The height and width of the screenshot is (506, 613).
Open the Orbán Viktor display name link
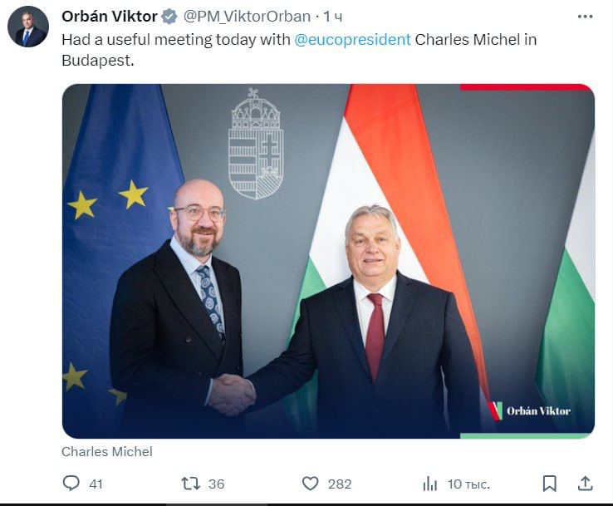tap(109, 17)
